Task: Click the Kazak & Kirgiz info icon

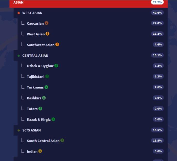Action: (x=53, y=119)
